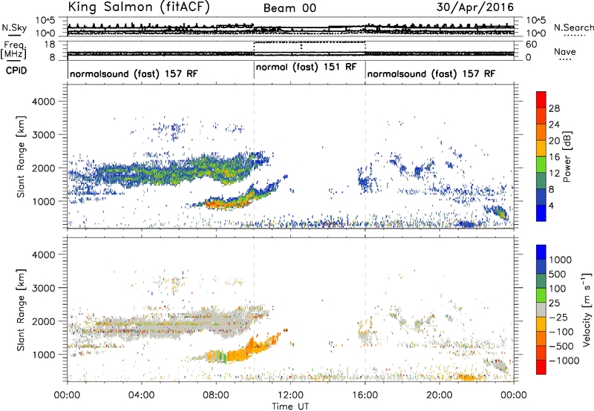
Task: Click the 'N.Sky' legend label
Action: [x=14, y=27]
